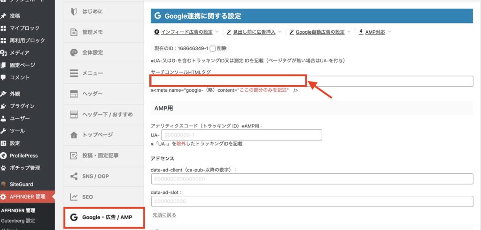The image size is (481, 230).
Task: Jump to インフィード広告の設定 link
Action: click(187, 32)
